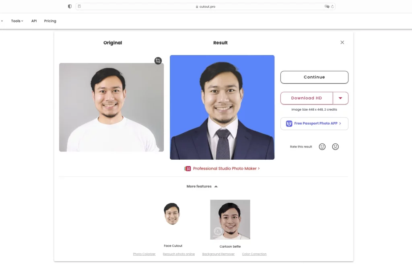The height and width of the screenshot is (269, 412).
Task: Click the reader view page icon
Action: [x=79, y=6]
